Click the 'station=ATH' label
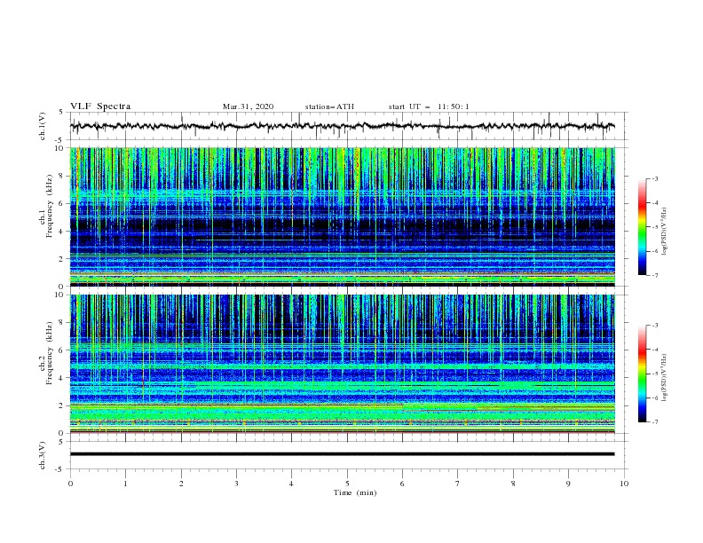The width and height of the screenshot is (703, 543). [x=329, y=106]
